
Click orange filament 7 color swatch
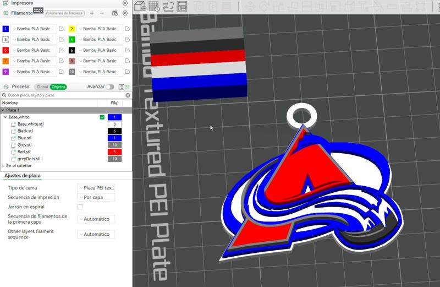click(5, 61)
